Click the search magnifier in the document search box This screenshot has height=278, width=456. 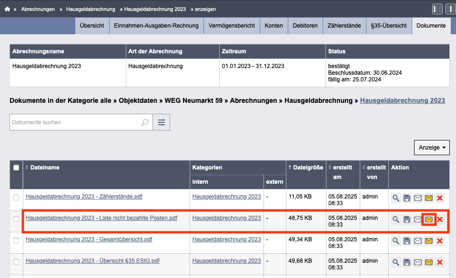pos(145,122)
